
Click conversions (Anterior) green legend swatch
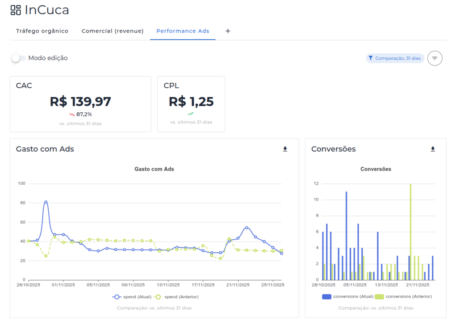(379, 296)
